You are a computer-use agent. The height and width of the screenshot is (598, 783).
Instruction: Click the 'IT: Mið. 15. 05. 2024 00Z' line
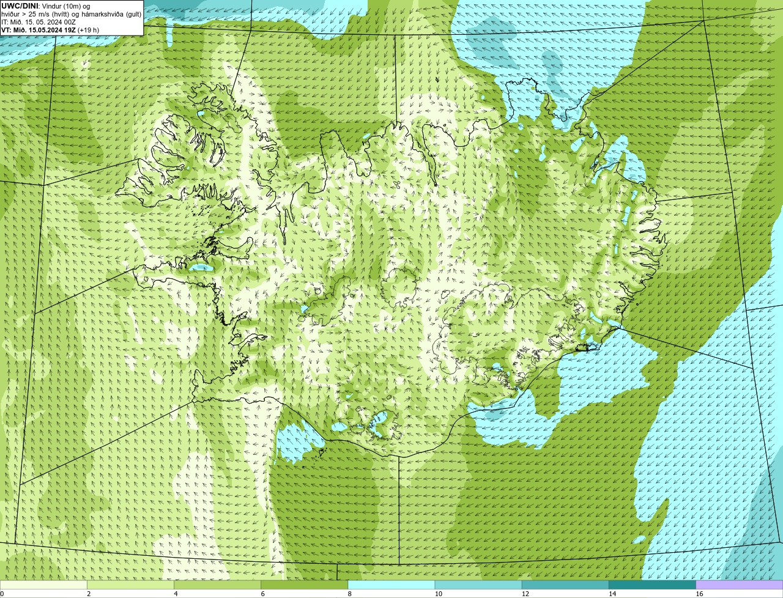[39, 21]
